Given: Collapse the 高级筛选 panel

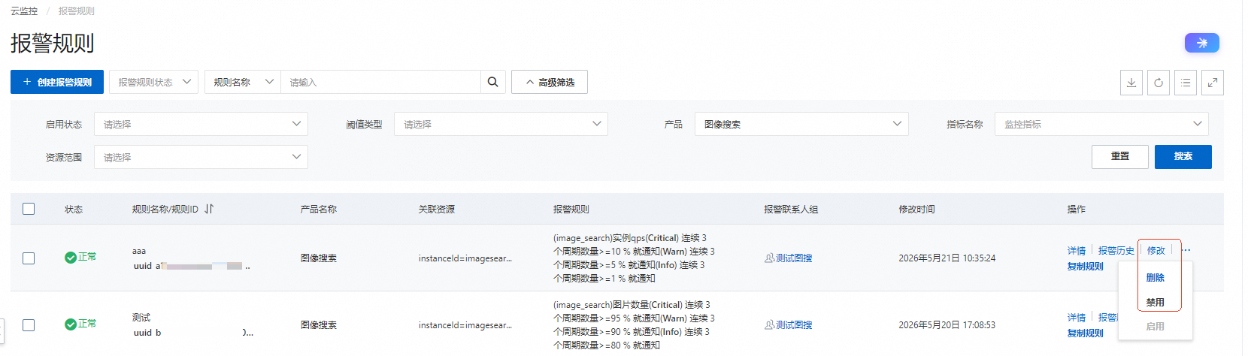Looking at the screenshot, I should coord(550,82).
